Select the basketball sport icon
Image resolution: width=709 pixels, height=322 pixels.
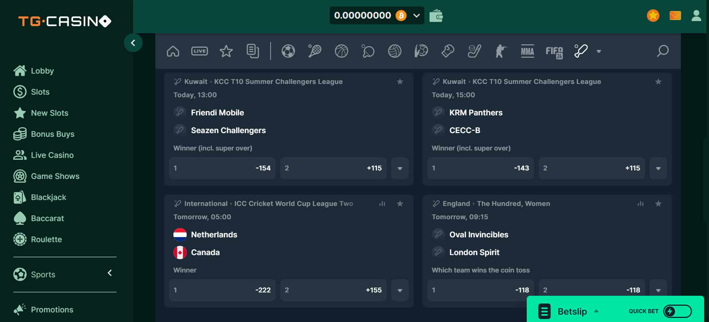point(342,51)
